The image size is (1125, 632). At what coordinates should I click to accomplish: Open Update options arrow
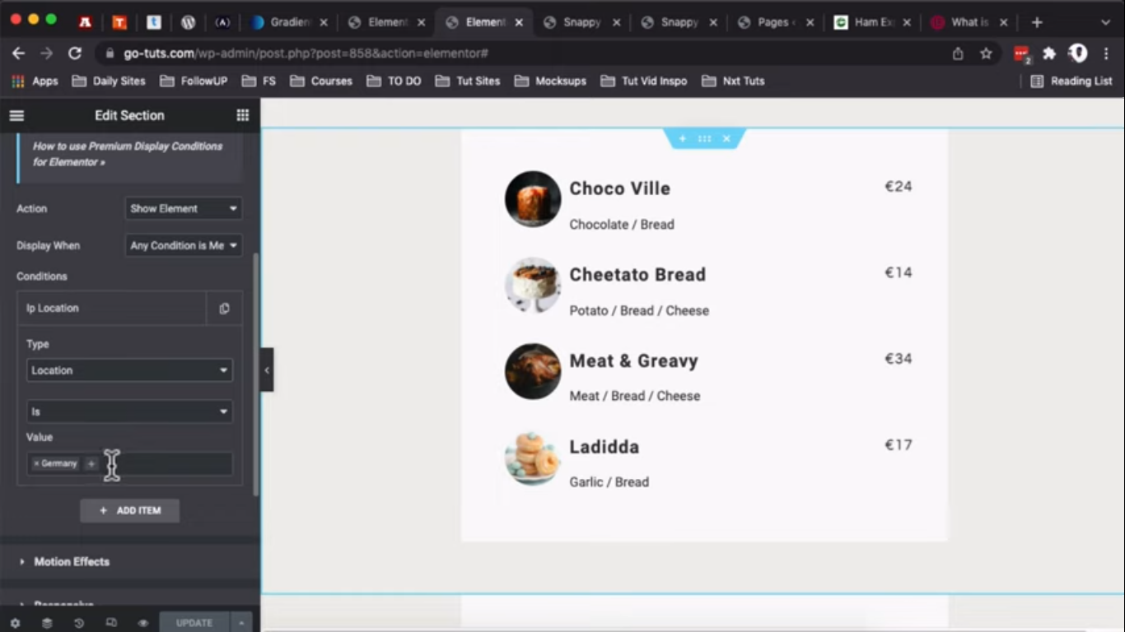point(241,623)
